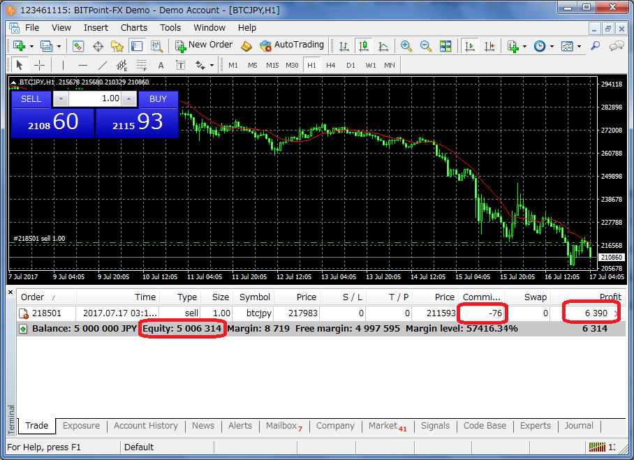Pick the text label 'A' drawing tool

point(161,65)
